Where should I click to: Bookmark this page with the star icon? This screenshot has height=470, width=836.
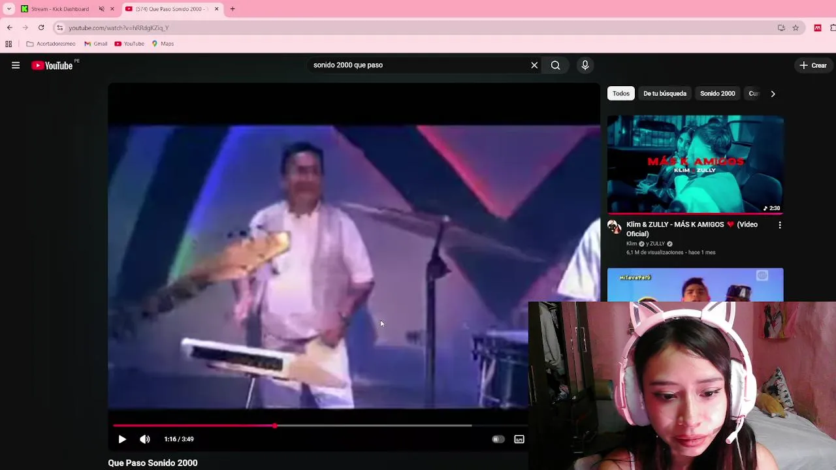click(x=796, y=27)
